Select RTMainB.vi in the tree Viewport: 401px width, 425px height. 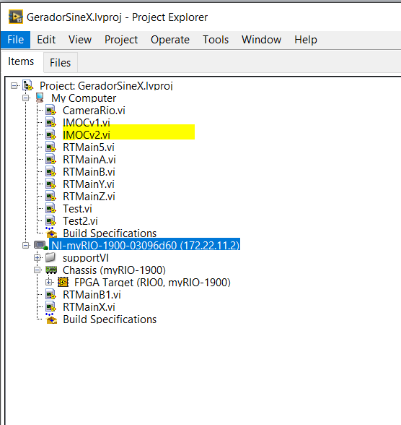point(89,172)
